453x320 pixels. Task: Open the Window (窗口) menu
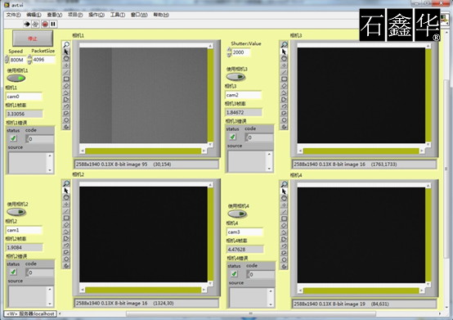[x=139, y=15]
